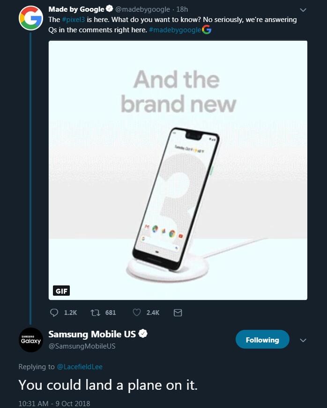Open the 10:31 AM - 9 Oct 2018 timestamp
327x408 pixels.
[54, 403]
